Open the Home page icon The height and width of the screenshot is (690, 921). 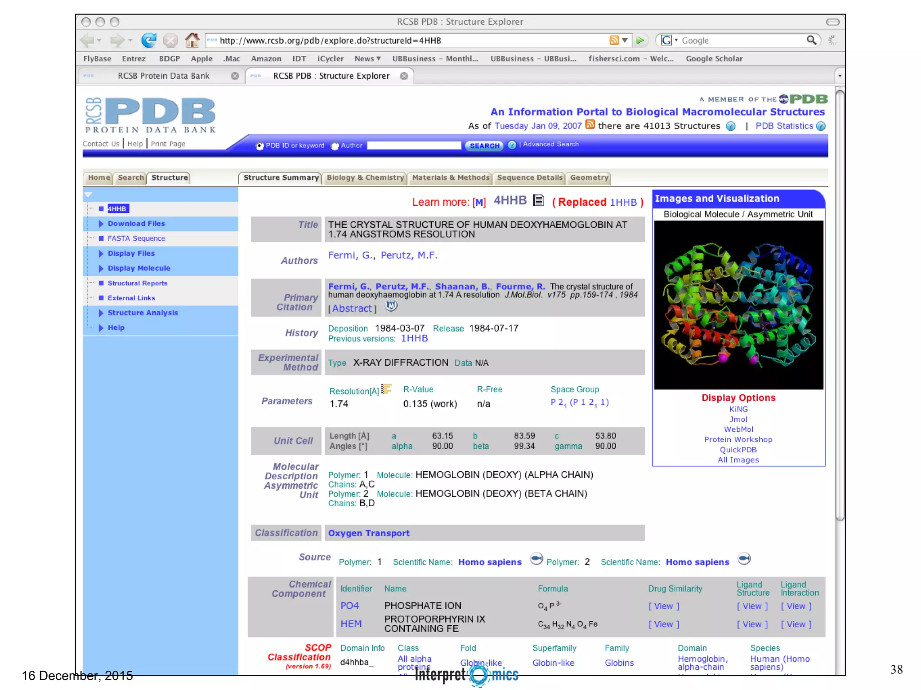tap(192, 40)
